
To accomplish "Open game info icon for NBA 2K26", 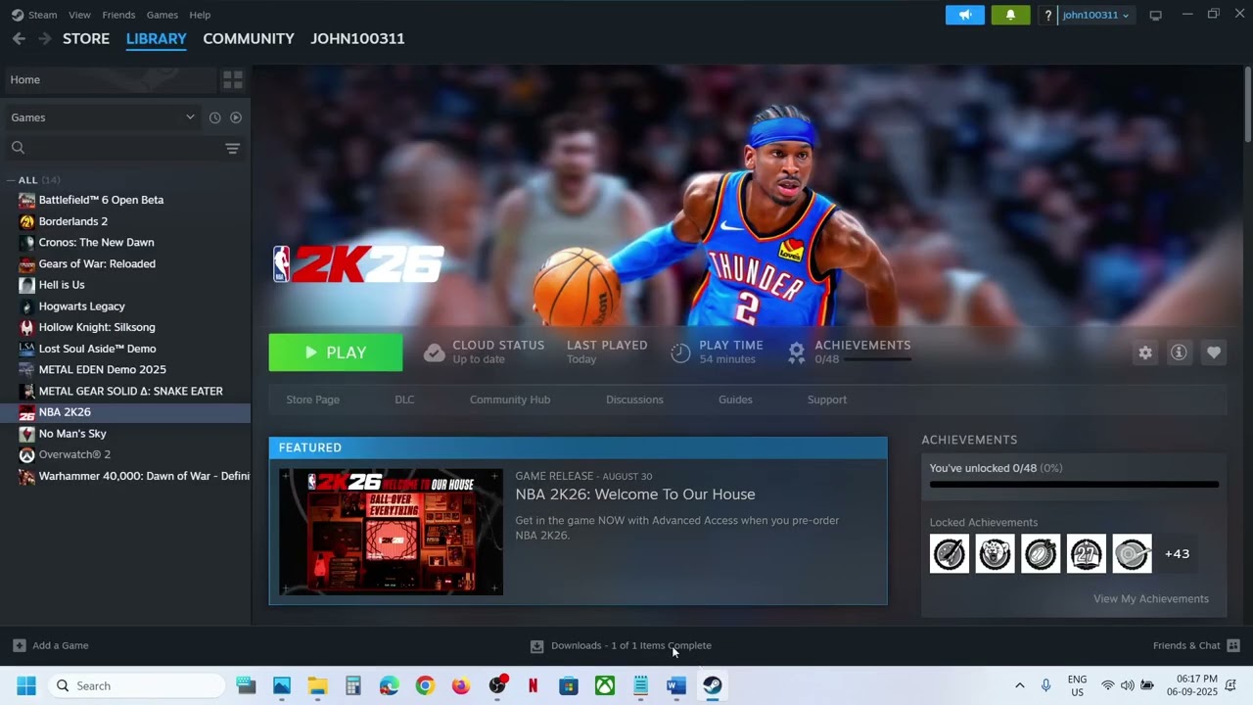I will coord(1179,352).
